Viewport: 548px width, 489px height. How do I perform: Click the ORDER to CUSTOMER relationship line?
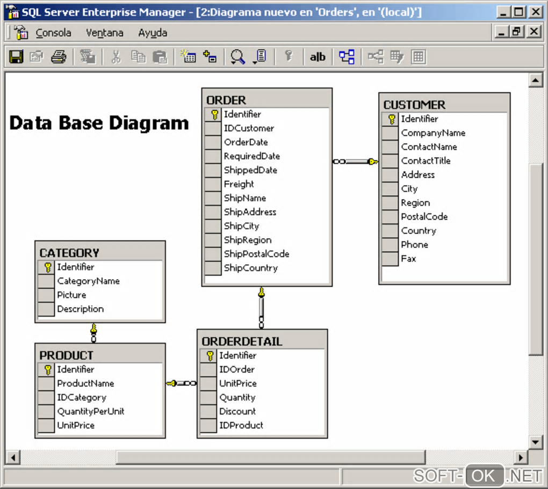pos(356,162)
